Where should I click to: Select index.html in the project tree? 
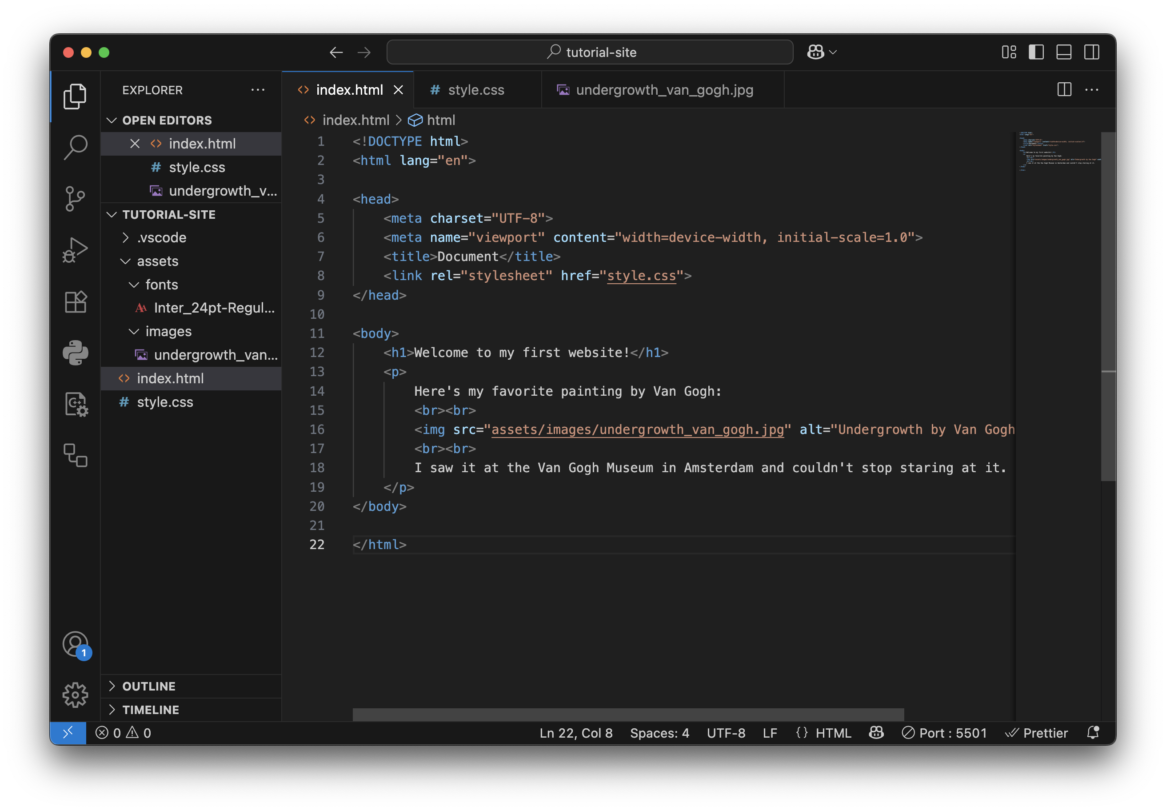click(x=192, y=378)
